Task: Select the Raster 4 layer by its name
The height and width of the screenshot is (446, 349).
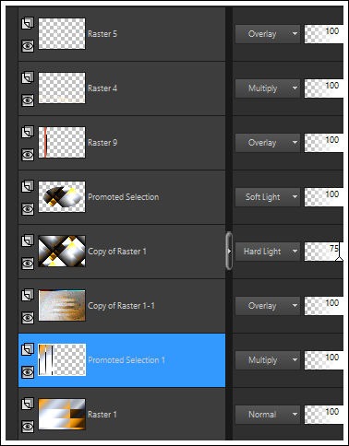Action: point(102,88)
